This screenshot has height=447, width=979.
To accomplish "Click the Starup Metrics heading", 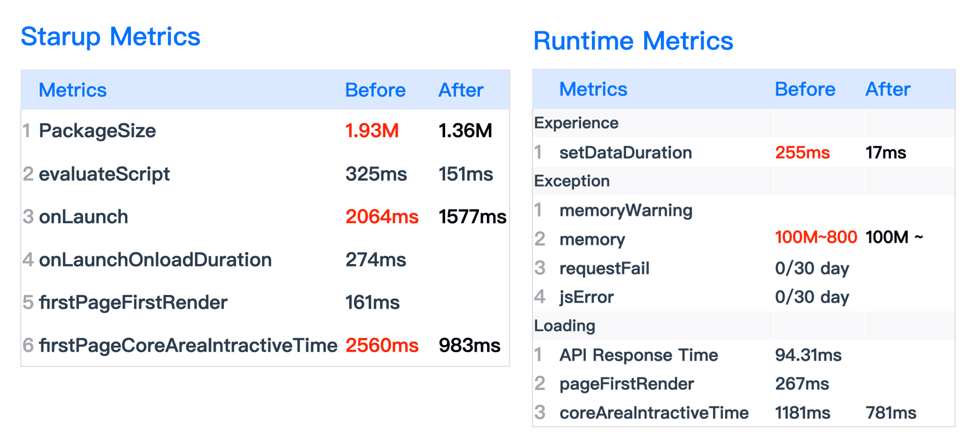I will tap(111, 37).
